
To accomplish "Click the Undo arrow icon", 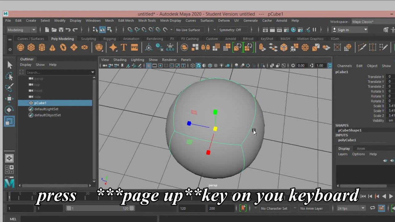I will pos(68,30).
